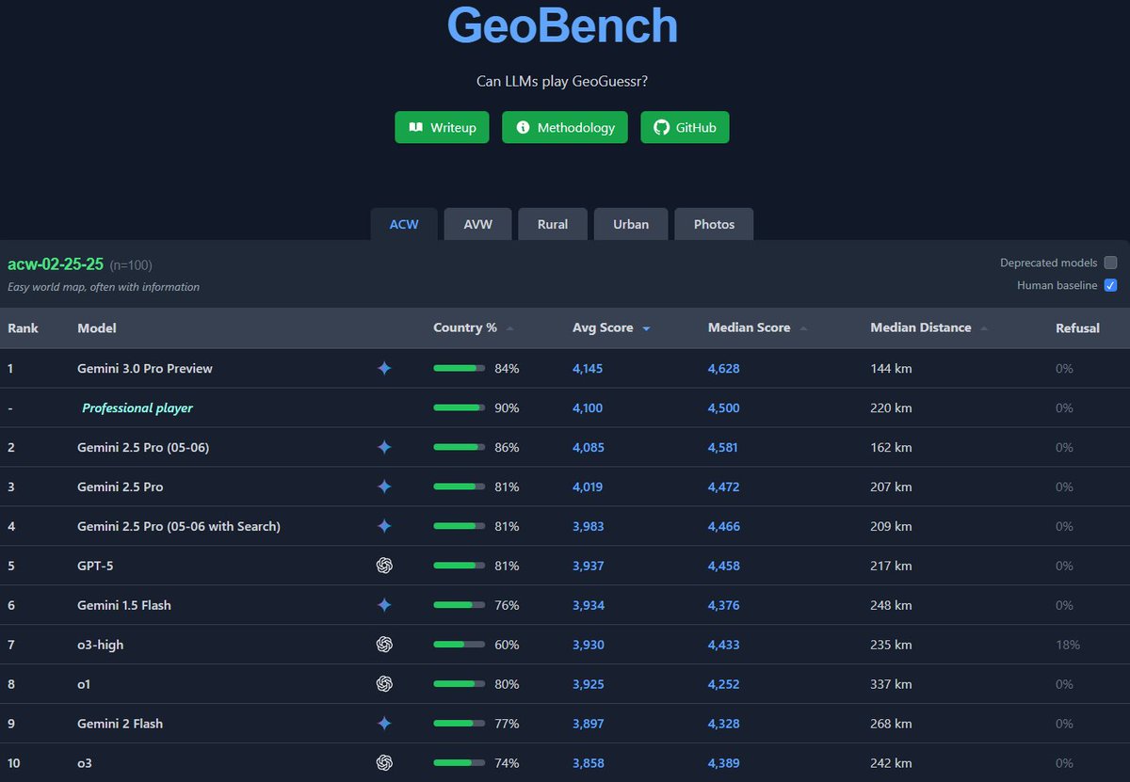Click OpenAI icon in rank 10 o3 row

[384, 763]
